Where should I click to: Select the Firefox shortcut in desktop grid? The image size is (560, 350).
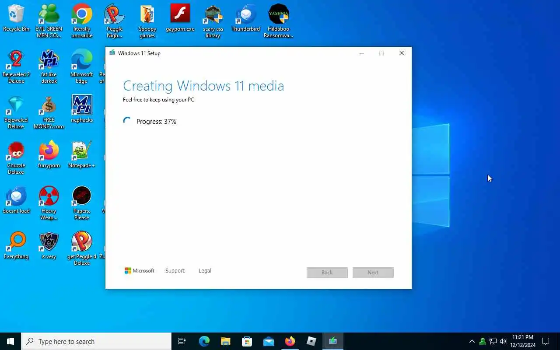pyautogui.click(x=49, y=154)
